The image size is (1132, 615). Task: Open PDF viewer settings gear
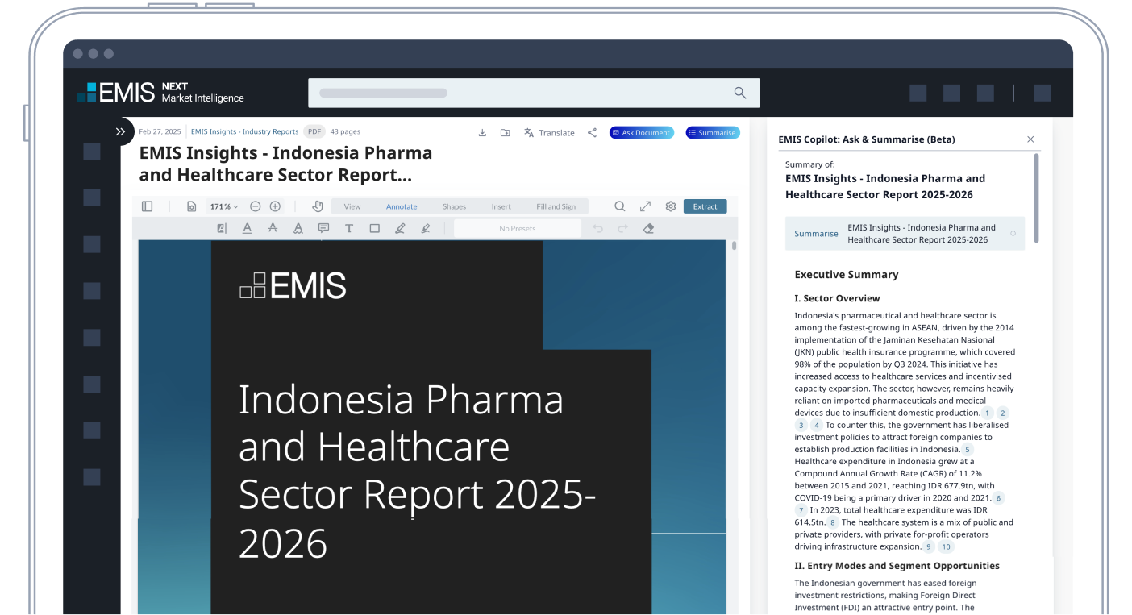670,206
